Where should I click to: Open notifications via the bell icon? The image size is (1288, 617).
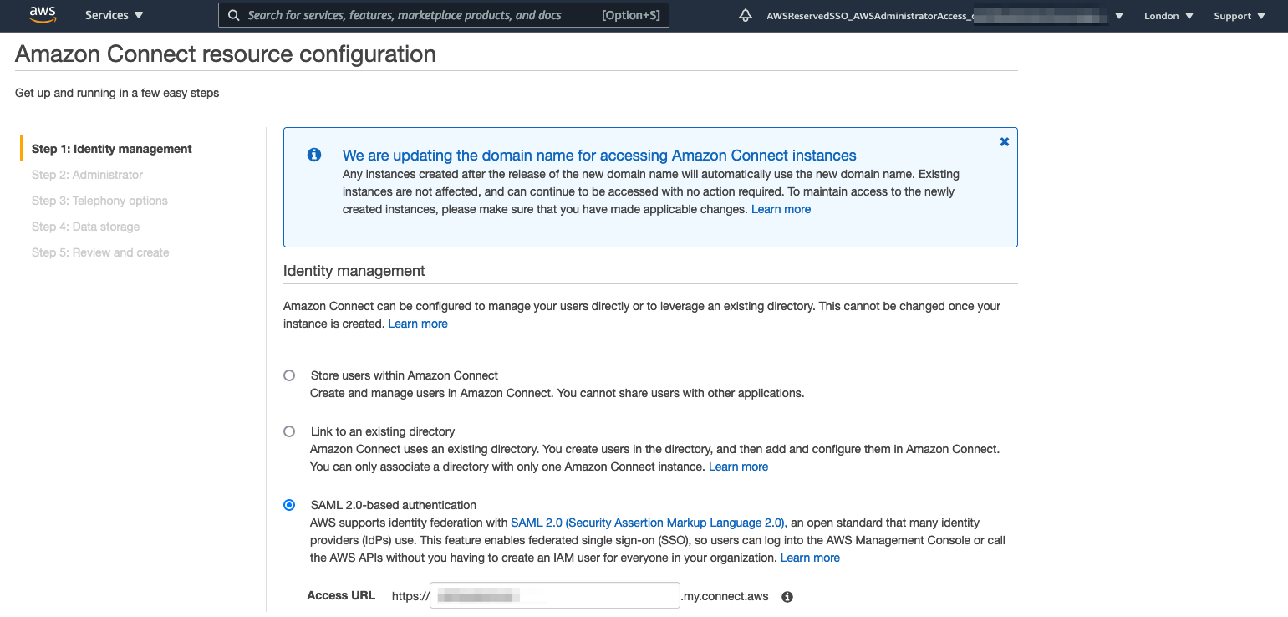745,14
